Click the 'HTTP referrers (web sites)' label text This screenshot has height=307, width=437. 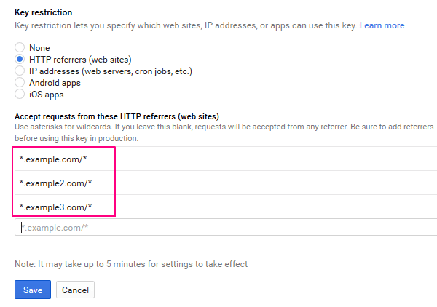pos(80,60)
